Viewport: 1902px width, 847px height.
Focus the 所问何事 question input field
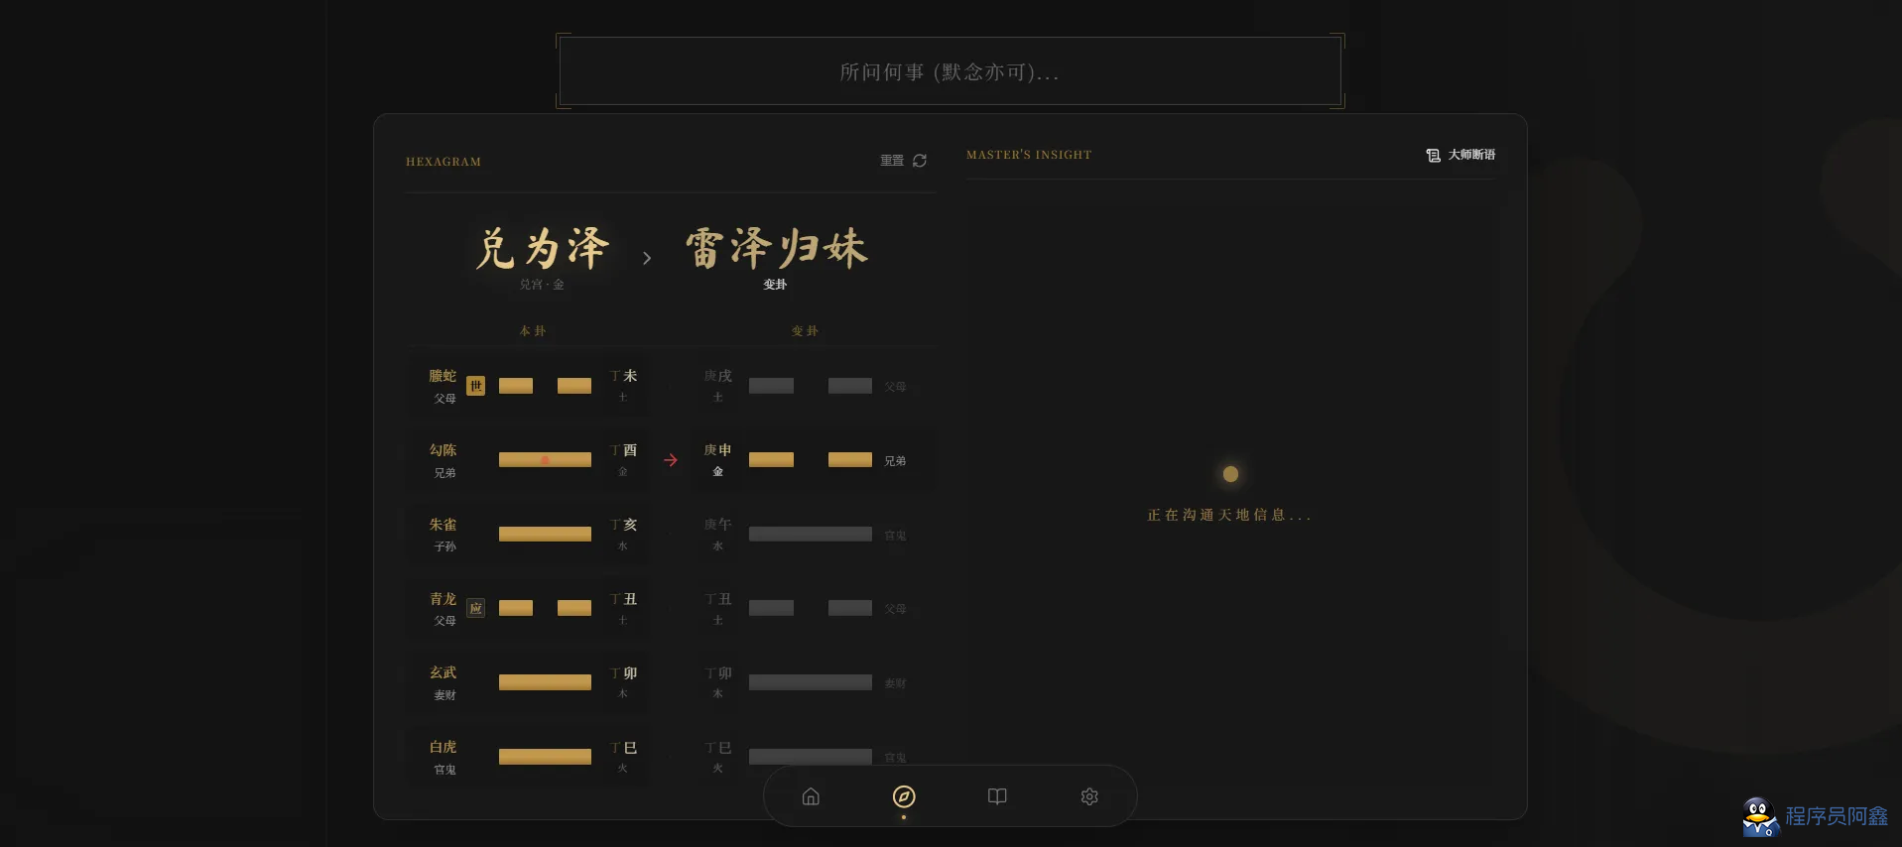click(x=950, y=71)
